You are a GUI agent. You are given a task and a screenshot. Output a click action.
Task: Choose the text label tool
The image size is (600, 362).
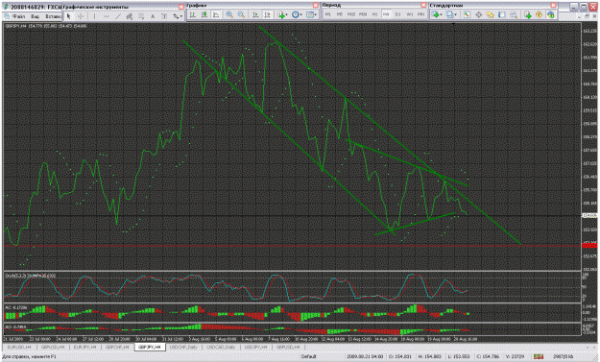[164, 16]
